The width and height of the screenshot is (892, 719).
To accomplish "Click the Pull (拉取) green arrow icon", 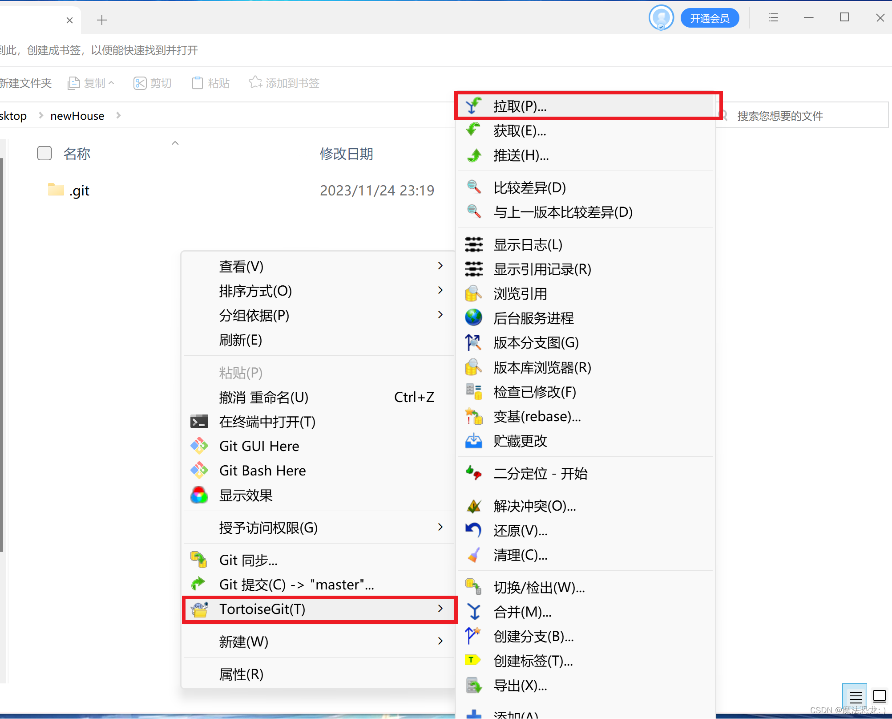I will tap(474, 106).
